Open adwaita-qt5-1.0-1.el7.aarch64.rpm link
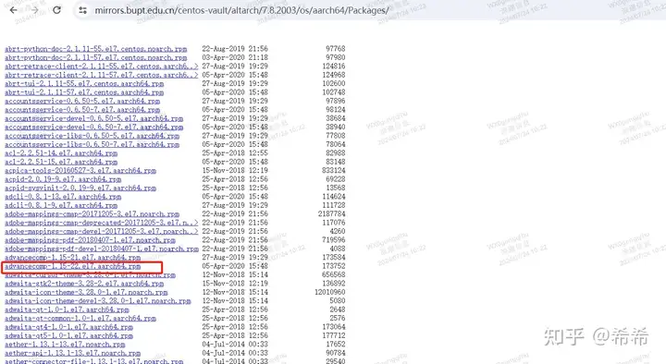Screen dimensions: 666x364 (x=68, y=335)
